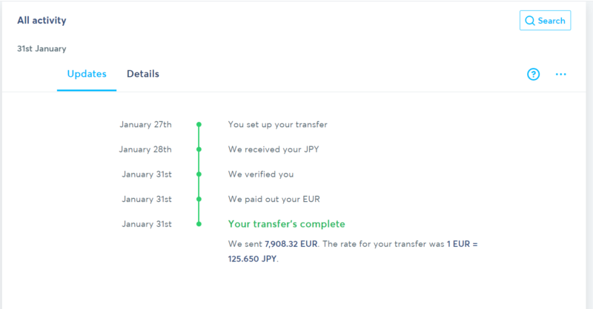Click the magnifying glass icon
Image resolution: width=593 pixels, height=309 pixels.
point(530,21)
